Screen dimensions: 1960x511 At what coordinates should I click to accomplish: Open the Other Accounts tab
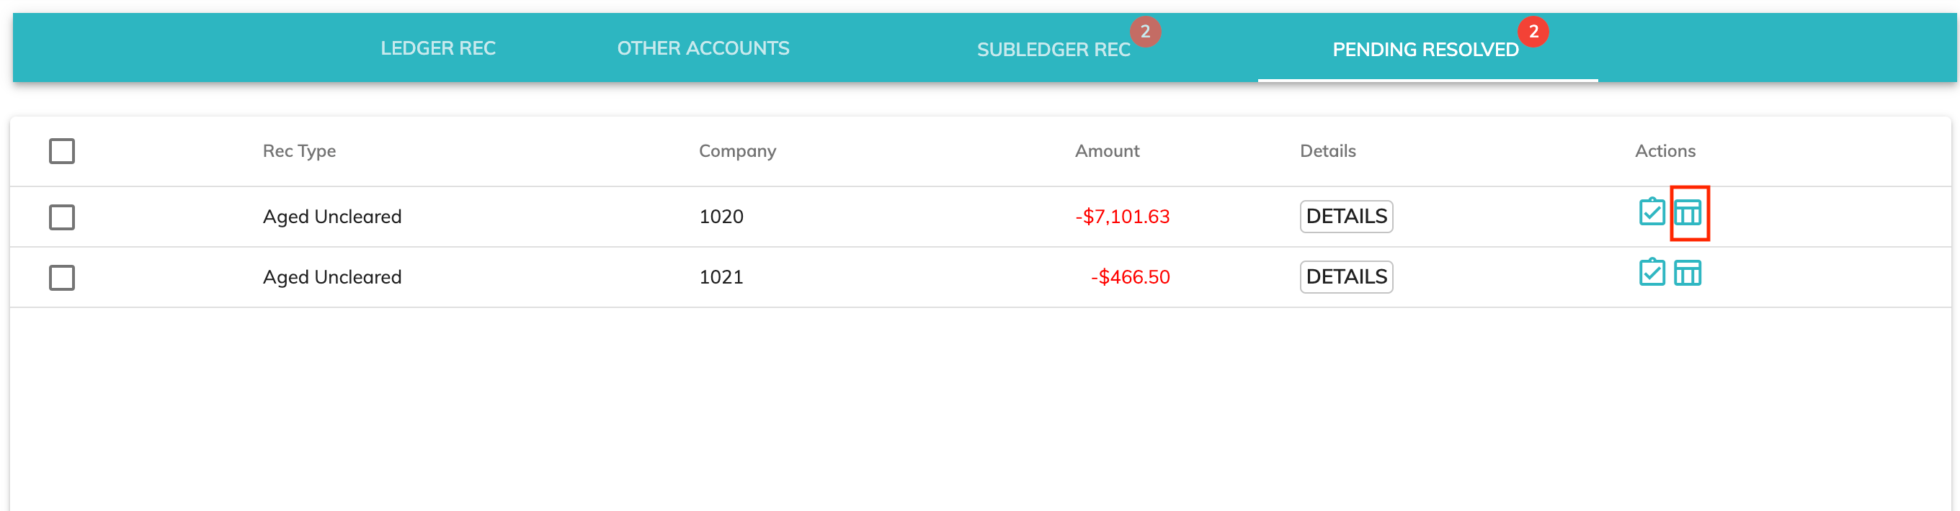[703, 49]
